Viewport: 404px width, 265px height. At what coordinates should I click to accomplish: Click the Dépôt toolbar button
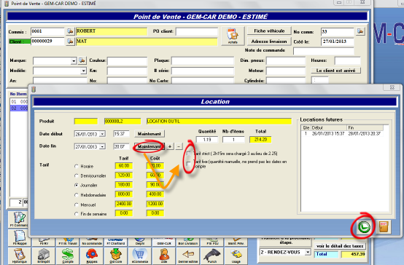coord(140,242)
